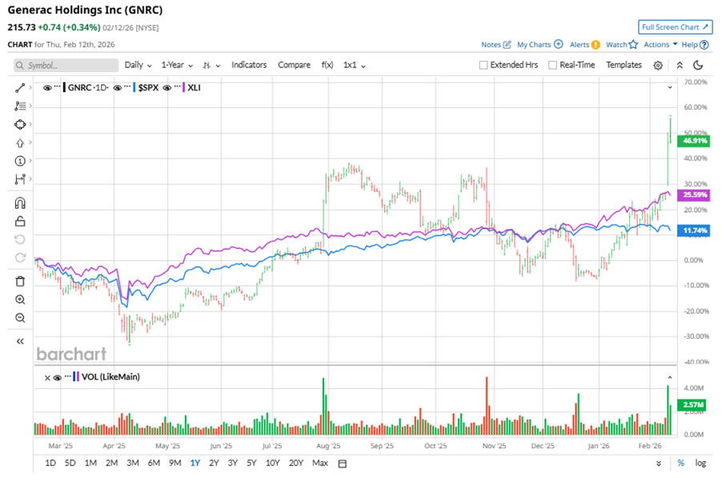
Task: Click the redo arrow icon
Action: click(x=20, y=258)
